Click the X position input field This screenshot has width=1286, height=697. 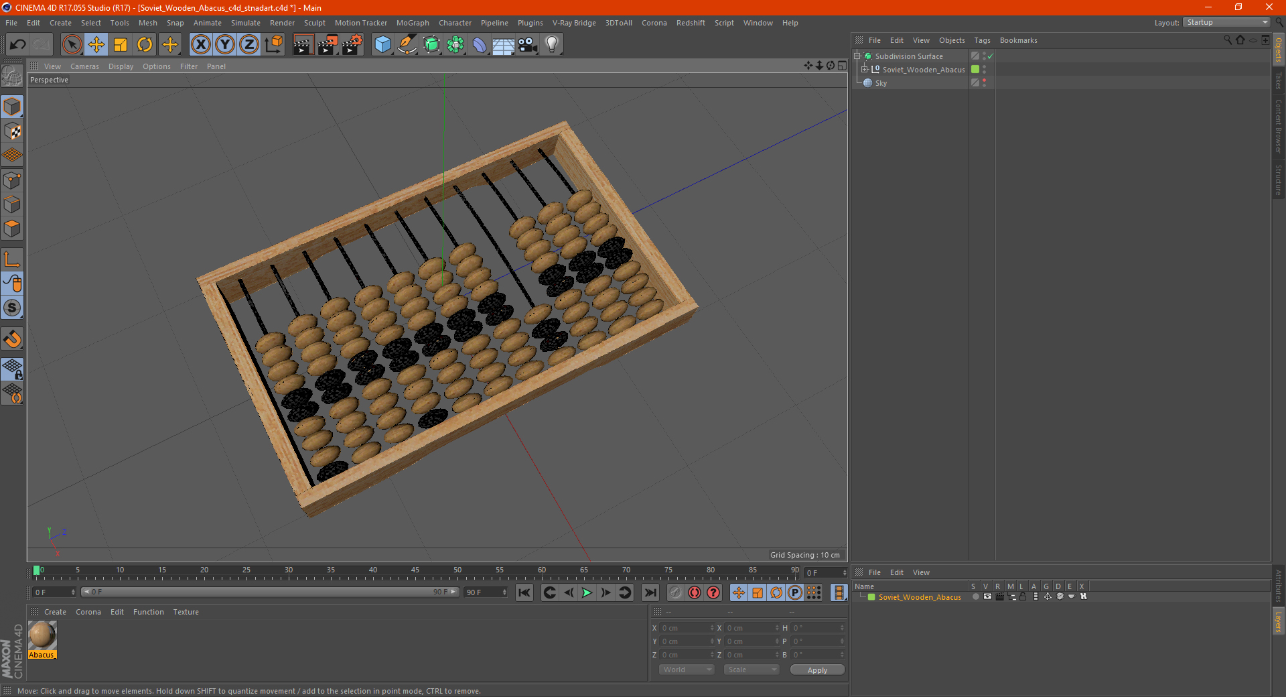pos(687,628)
